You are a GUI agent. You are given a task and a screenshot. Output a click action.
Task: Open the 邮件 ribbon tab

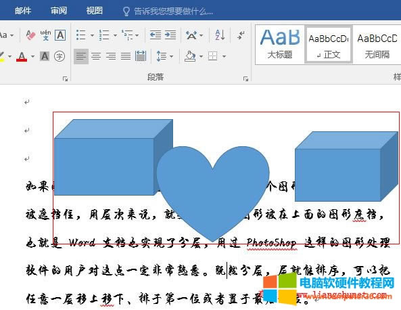23,11
